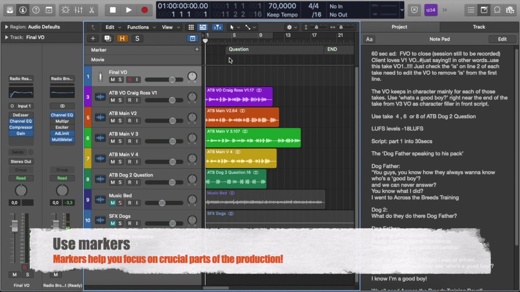Open the Loop Browser icon

497,10
